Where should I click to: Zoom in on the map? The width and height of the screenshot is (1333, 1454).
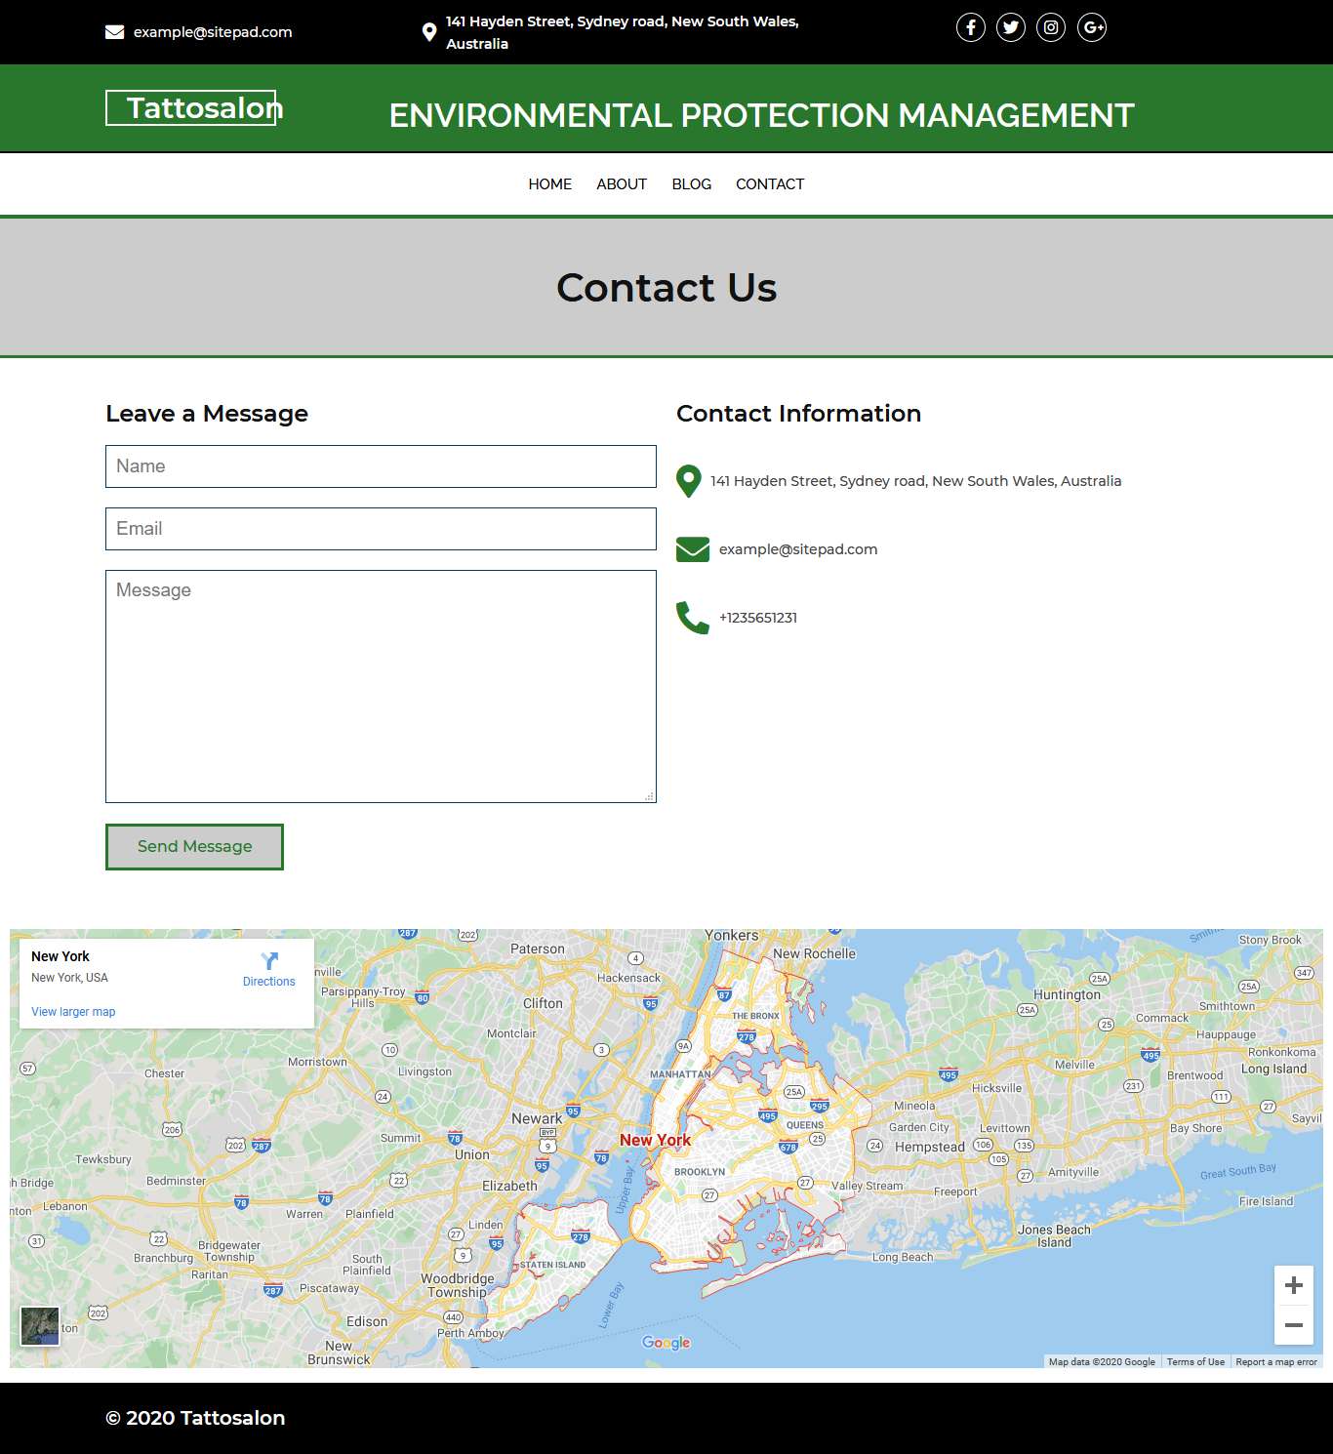click(1293, 1285)
